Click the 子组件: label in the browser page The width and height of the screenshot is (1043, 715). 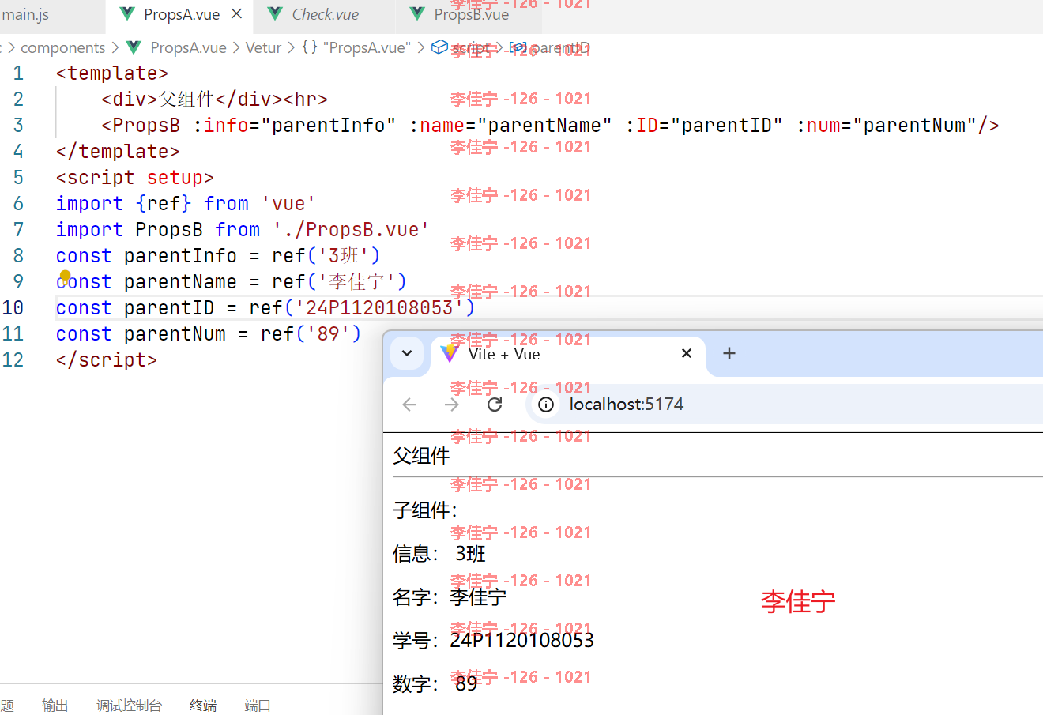[425, 510]
